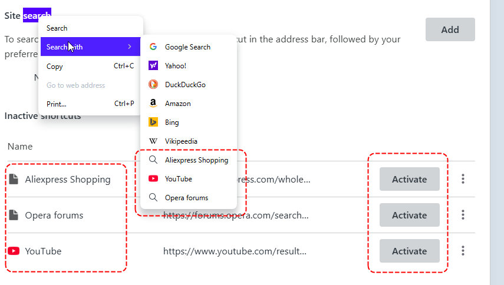
Task: Click the Google Search icon in submenu
Action: [x=153, y=47]
